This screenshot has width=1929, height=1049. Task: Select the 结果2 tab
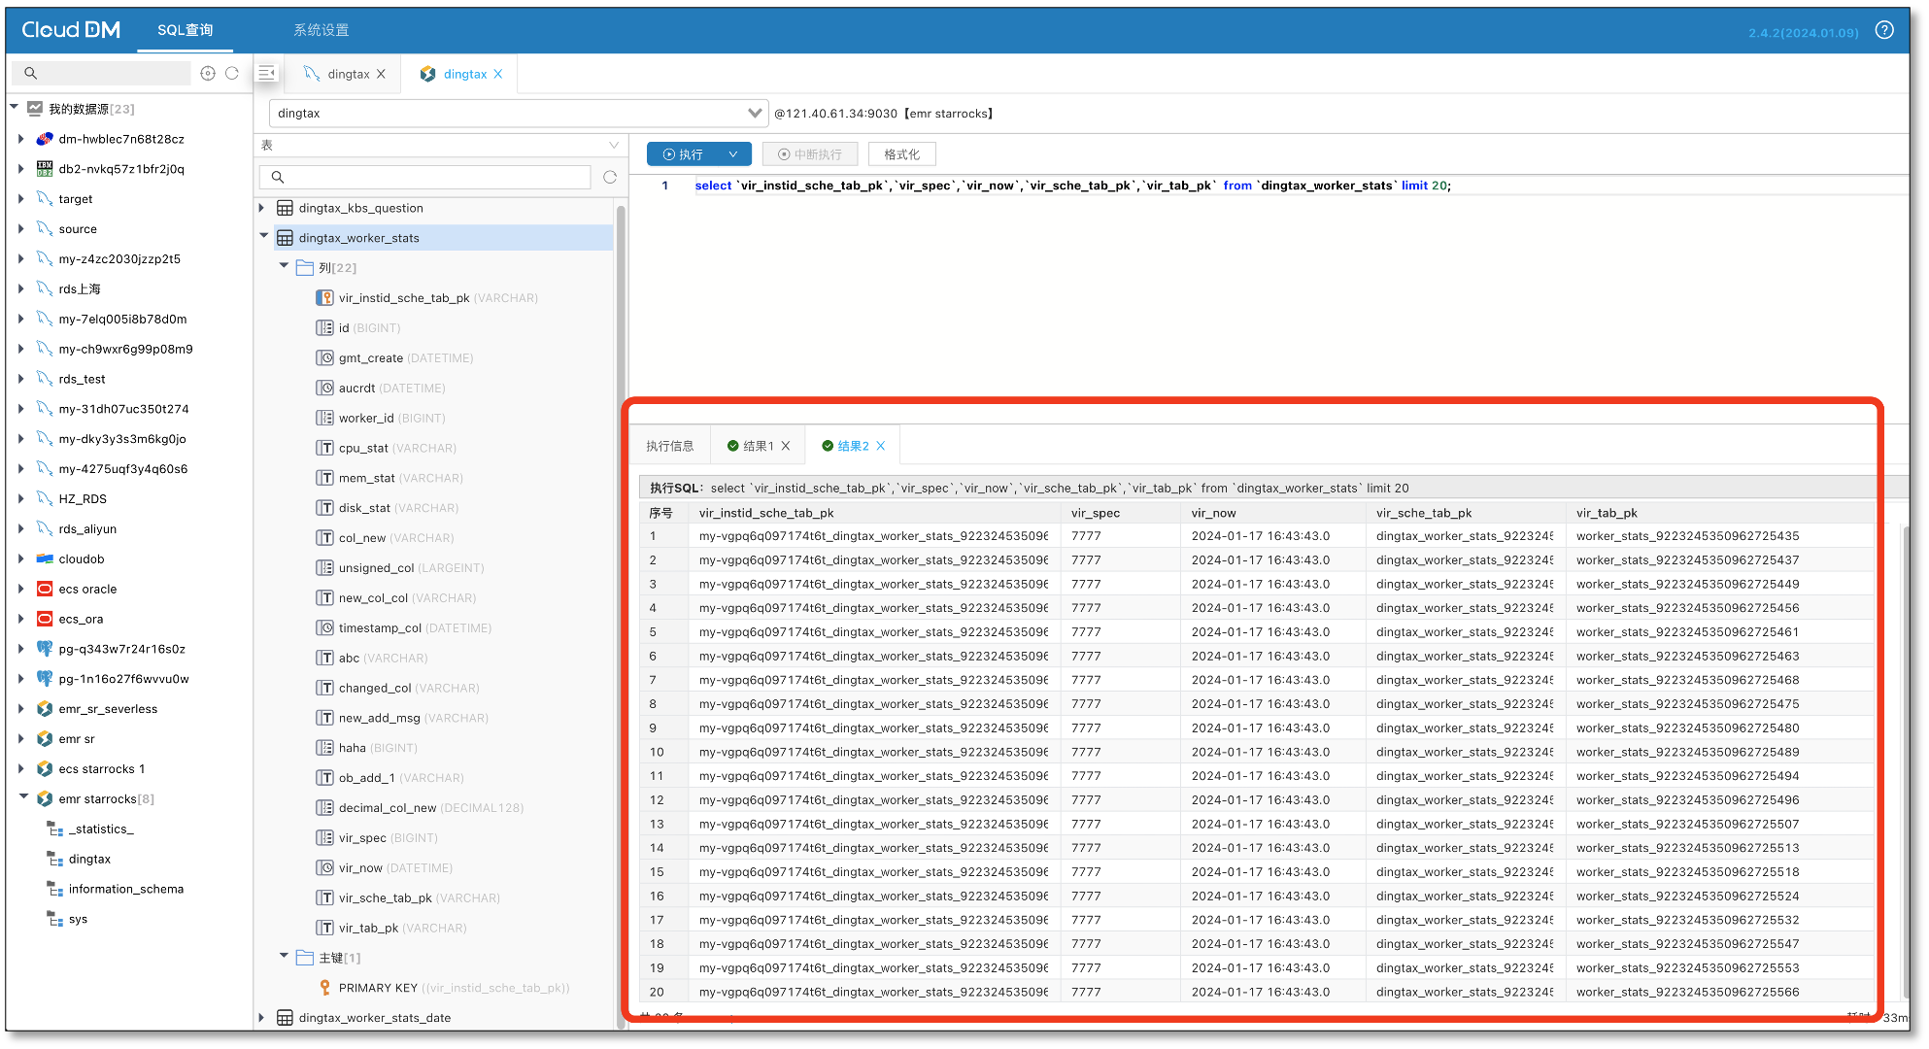click(854, 446)
